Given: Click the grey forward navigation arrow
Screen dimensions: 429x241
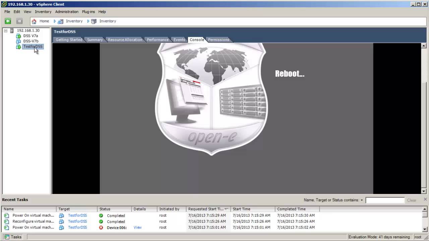Looking at the screenshot, I should (19, 21).
